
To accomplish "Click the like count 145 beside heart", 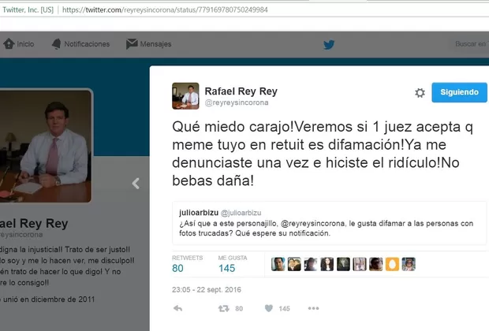I will tap(284, 309).
